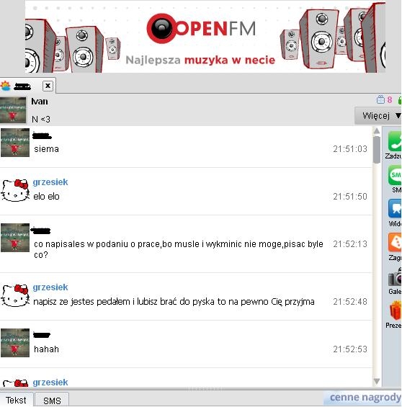
Task: Close the chat tab with X
Action: point(48,86)
